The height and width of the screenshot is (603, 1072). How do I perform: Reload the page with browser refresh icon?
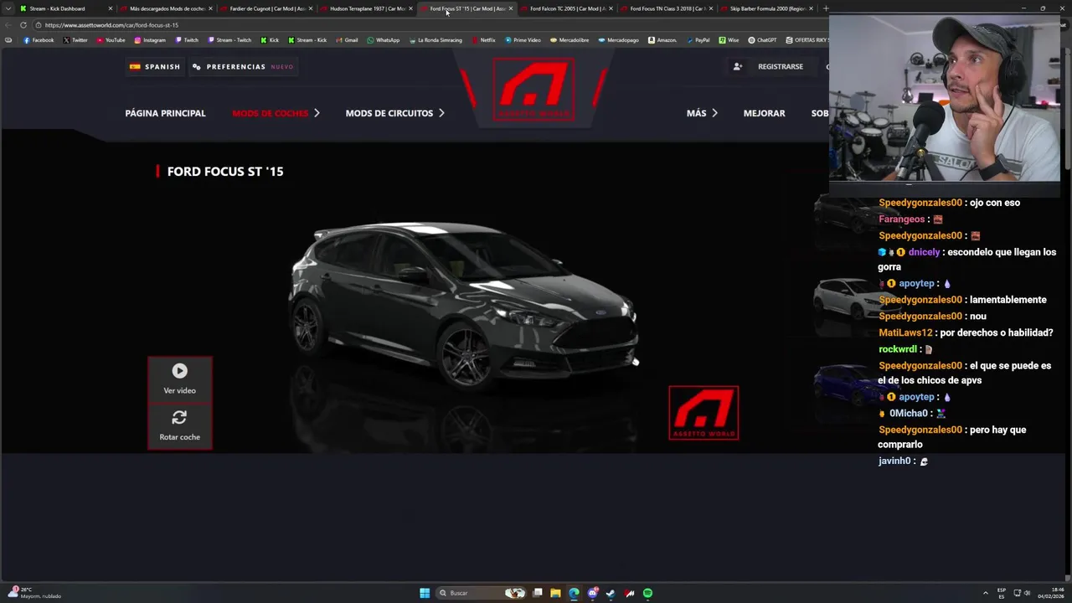[23, 25]
